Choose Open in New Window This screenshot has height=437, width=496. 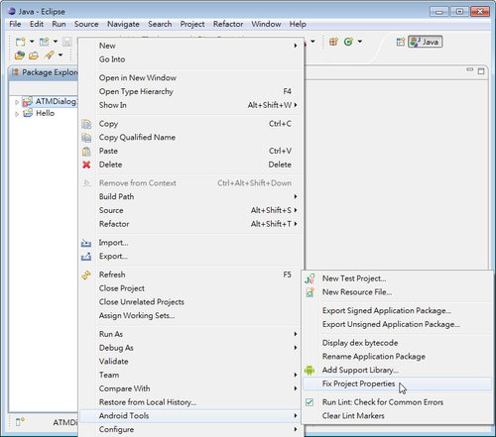[x=191, y=78]
